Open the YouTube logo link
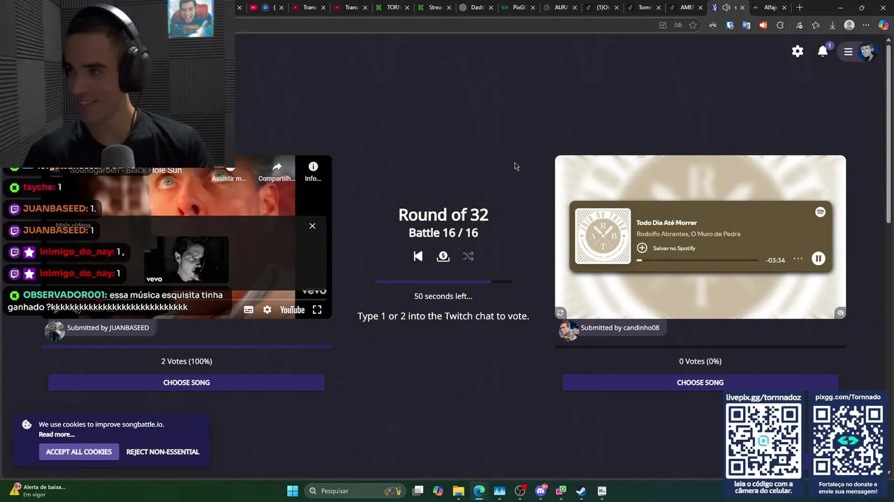Viewport: 894px width, 502px height. click(x=291, y=310)
